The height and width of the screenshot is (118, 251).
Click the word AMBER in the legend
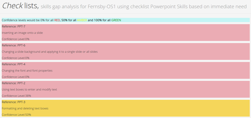tap(82, 20)
